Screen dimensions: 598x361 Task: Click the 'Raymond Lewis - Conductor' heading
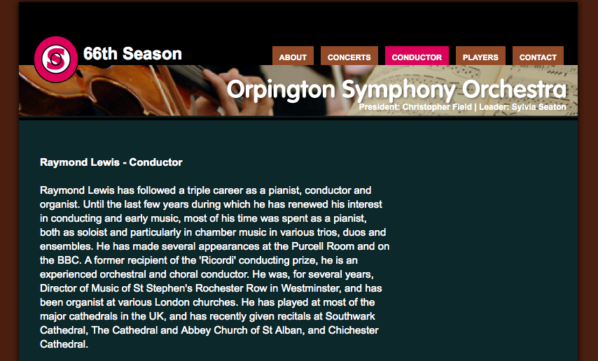click(x=111, y=162)
